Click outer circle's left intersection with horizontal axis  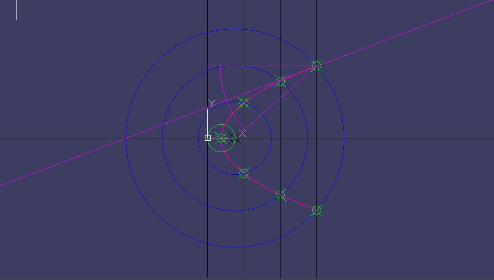pyautogui.click(x=126, y=138)
